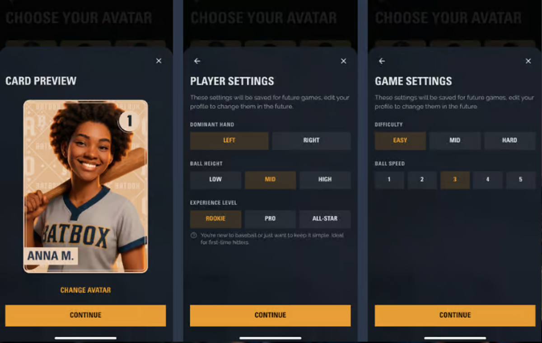This screenshot has width=542, height=343.
Task: Choose All-Star experience level
Action: coord(325,218)
